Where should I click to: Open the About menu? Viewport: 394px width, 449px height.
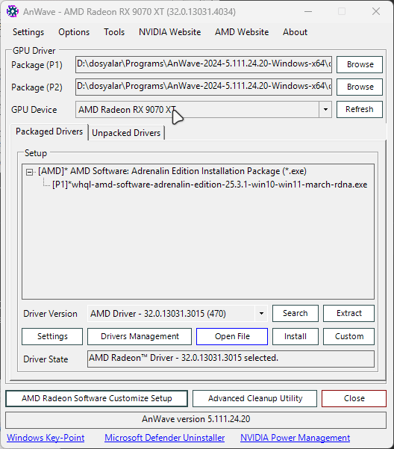295,32
